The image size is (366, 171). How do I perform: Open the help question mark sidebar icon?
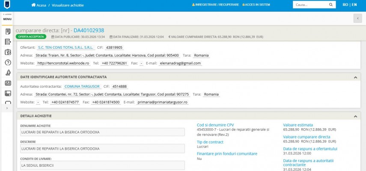pyautogui.click(x=7, y=62)
